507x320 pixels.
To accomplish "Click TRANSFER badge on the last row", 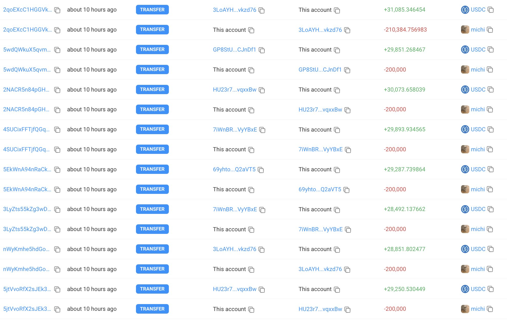I will coord(152,309).
